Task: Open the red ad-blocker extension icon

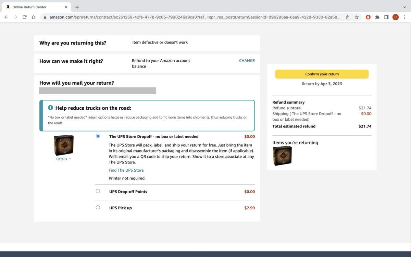Action: tap(368, 17)
